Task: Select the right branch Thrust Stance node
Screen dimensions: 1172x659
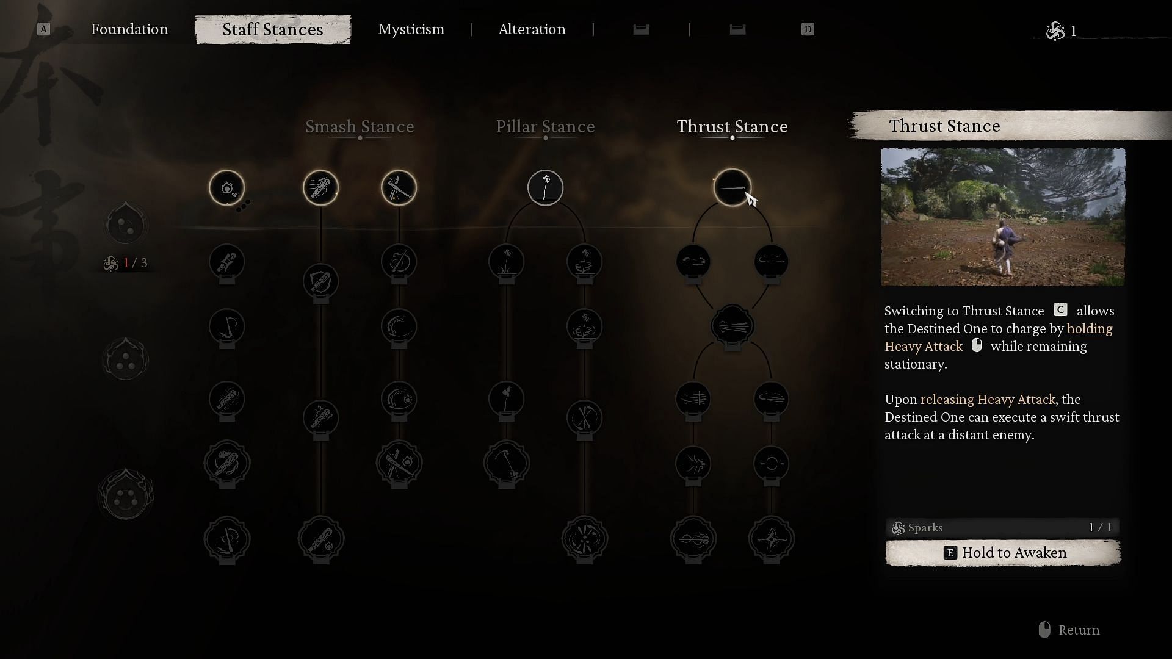Action: coord(771,261)
